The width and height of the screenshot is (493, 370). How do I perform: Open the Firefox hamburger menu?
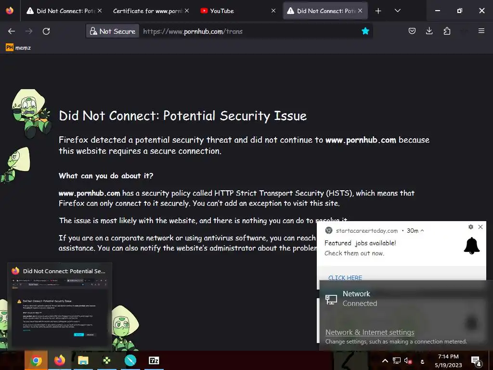(x=481, y=31)
